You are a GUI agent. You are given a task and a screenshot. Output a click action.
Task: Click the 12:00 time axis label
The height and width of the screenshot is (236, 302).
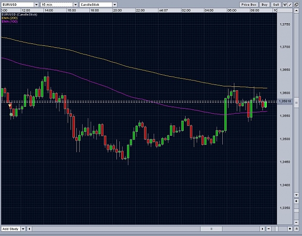26,11
